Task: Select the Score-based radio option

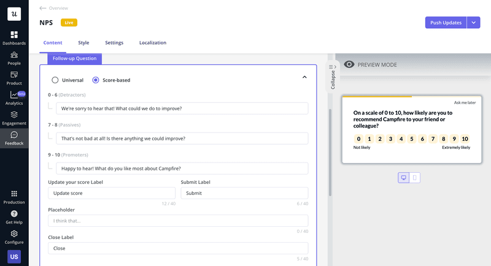Action: pyautogui.click(x=96, y=80)
